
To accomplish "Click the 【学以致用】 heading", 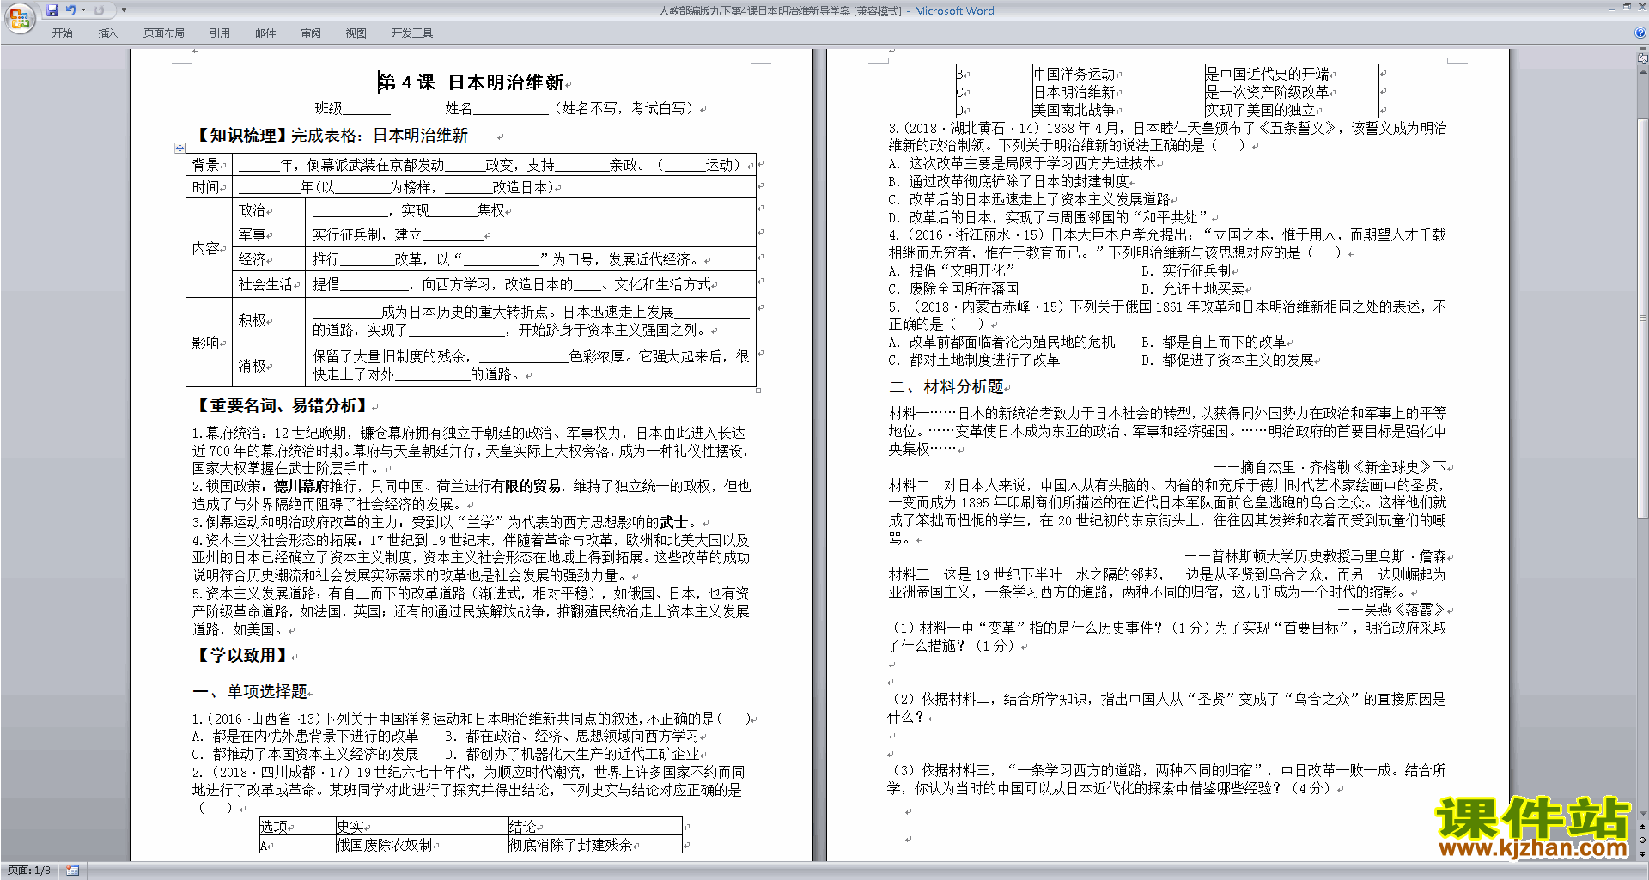I will point(242,656).
